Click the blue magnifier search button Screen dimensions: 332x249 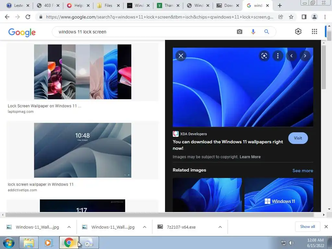(x=267, y=32)
